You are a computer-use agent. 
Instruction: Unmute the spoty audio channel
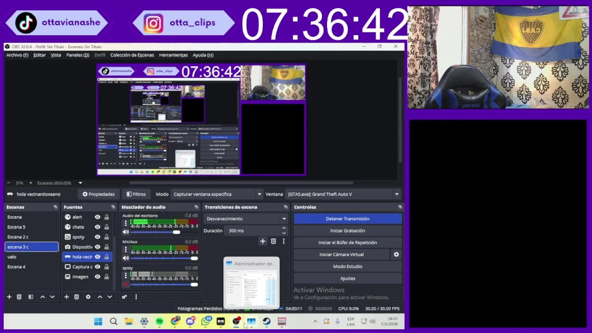tap(125, 284)
